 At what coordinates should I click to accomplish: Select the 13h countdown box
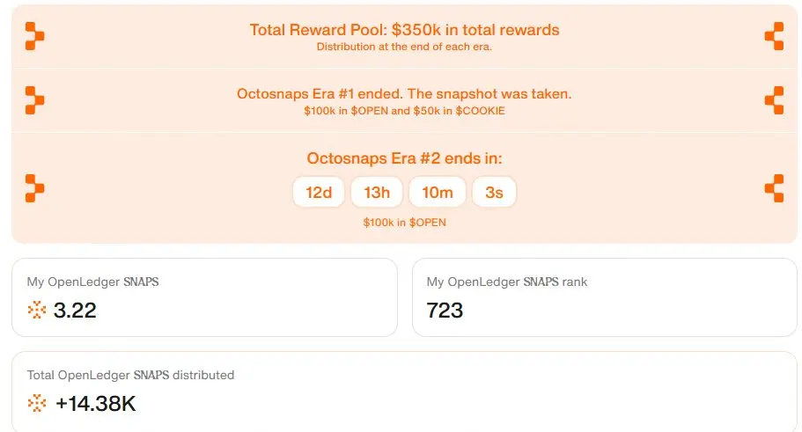[377, 192]
